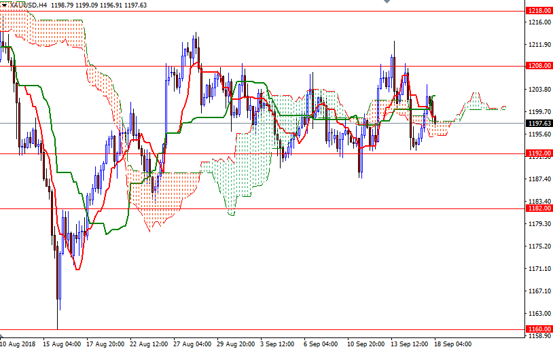
Task: Click the grey chart shift marker at top
Action: click(x=387, y=3)
